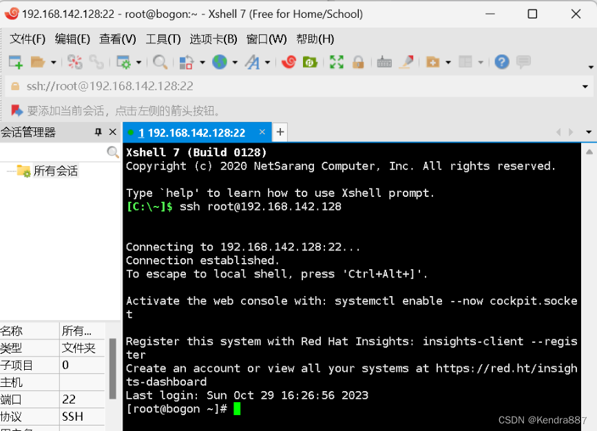The width and height of the screenshot is (597, 431).
Task: Create a new session with toolbar icon
Action: coord(16,62)
